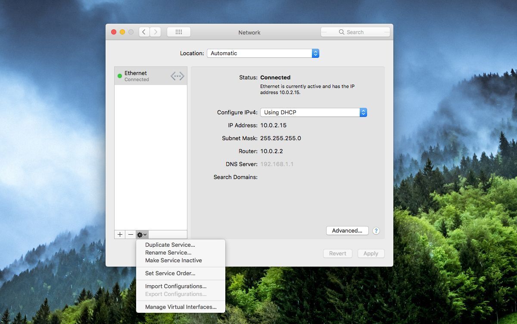Expand the Configure IPv4 dropdown
The image size is (517, 324).
pyautogui.click(x=313, y=112)
